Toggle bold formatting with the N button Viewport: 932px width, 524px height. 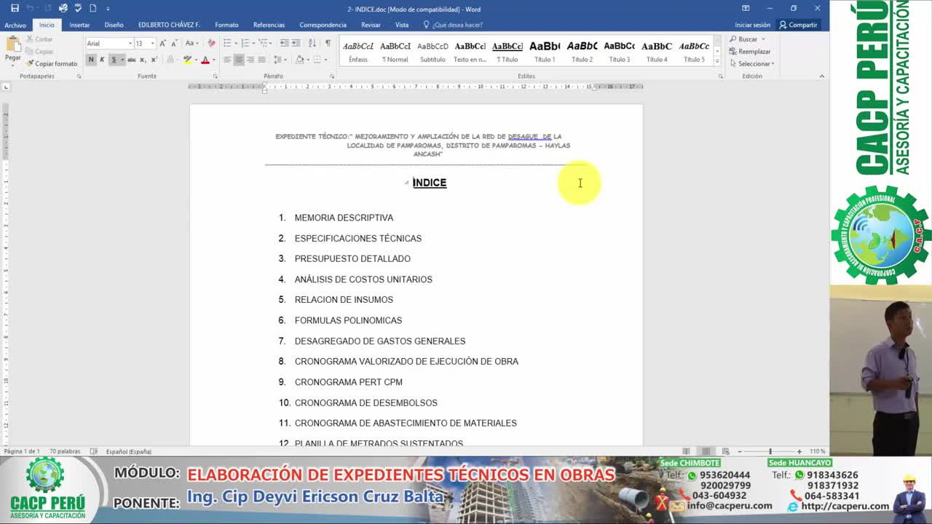(x=92, y=60)
